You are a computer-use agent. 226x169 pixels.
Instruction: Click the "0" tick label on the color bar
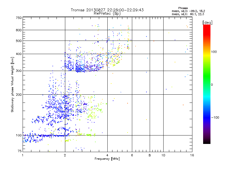click(x=212, y=85)
